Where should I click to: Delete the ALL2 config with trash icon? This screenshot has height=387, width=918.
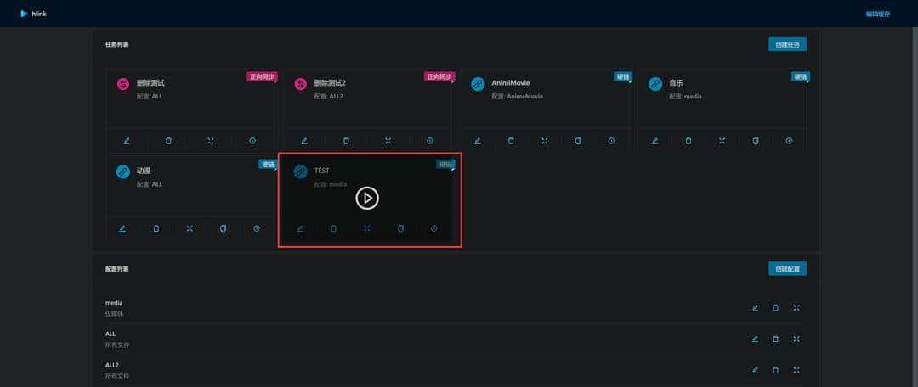(x=776, y=370)
